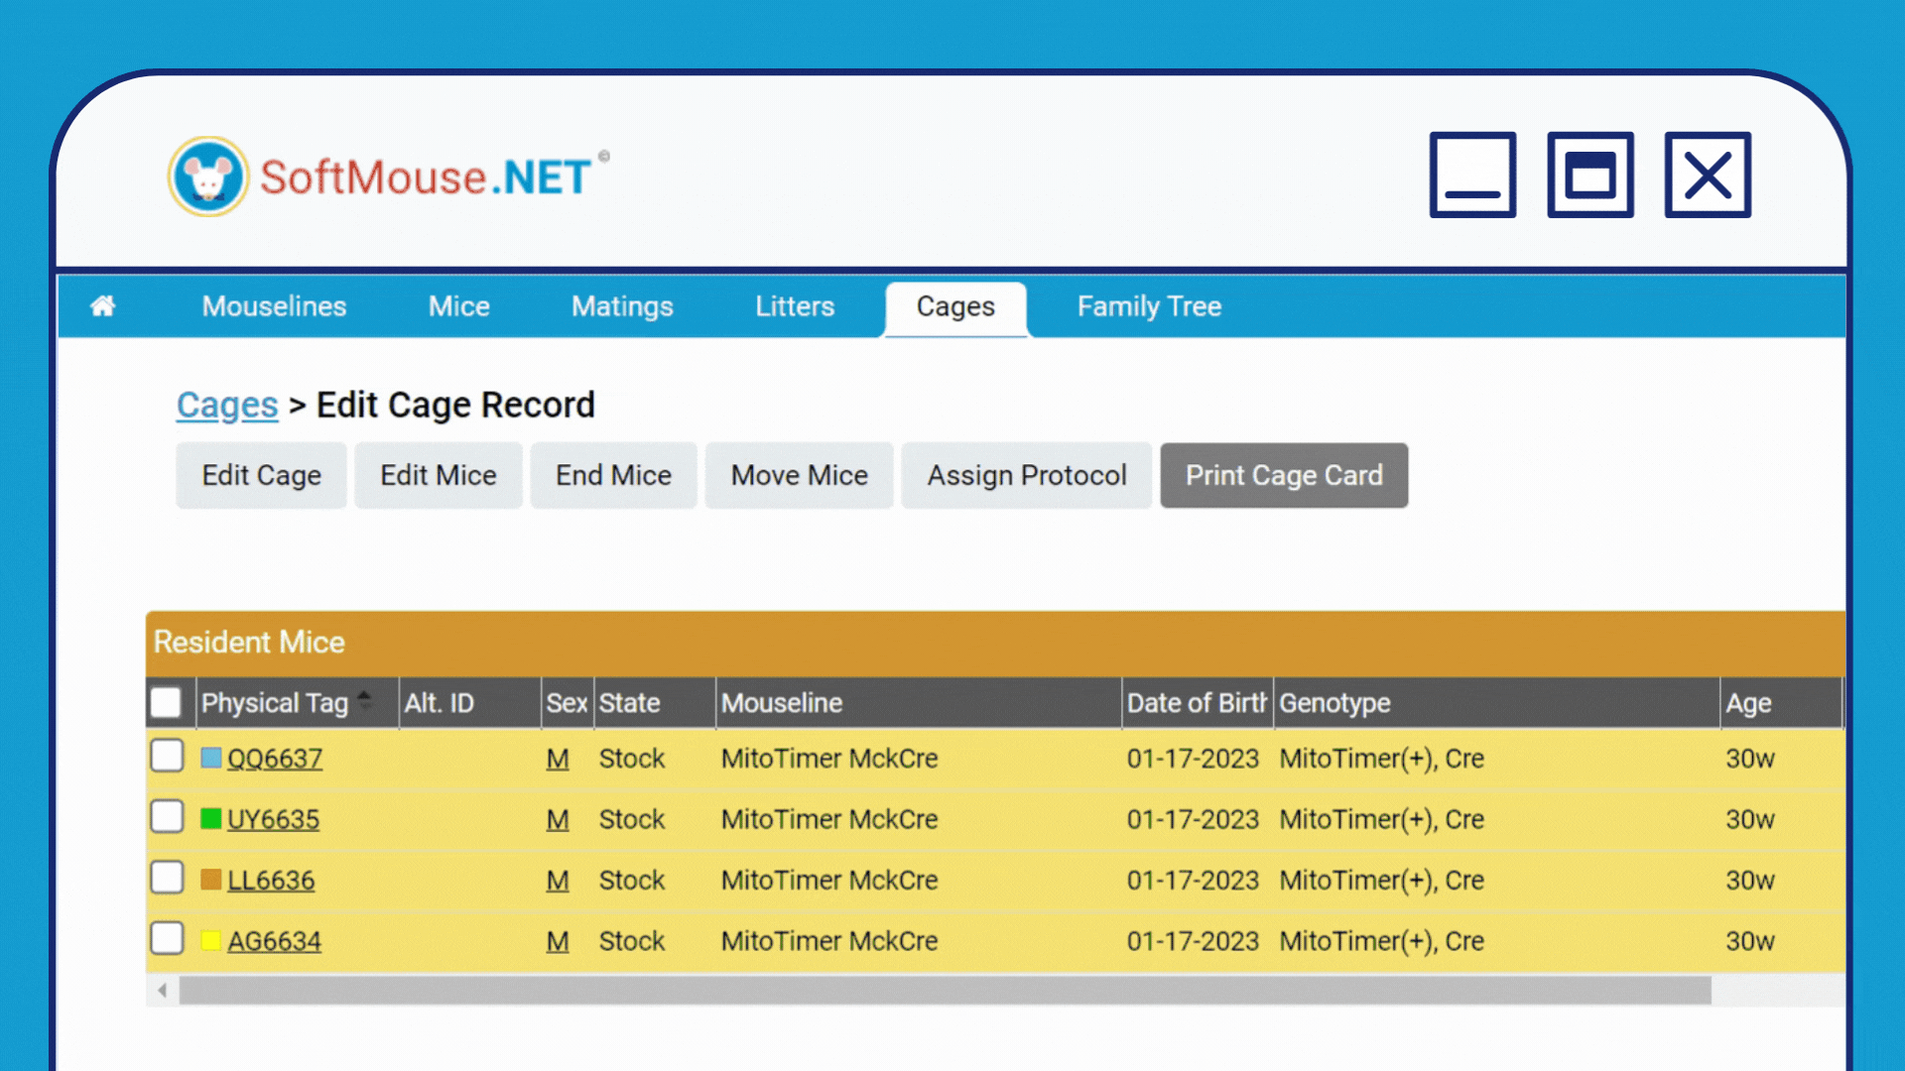
Task: Click the home icon in navigation bar
Action: point(102,306)
